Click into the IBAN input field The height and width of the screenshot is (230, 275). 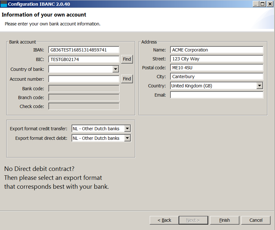(x=84, y=50)
